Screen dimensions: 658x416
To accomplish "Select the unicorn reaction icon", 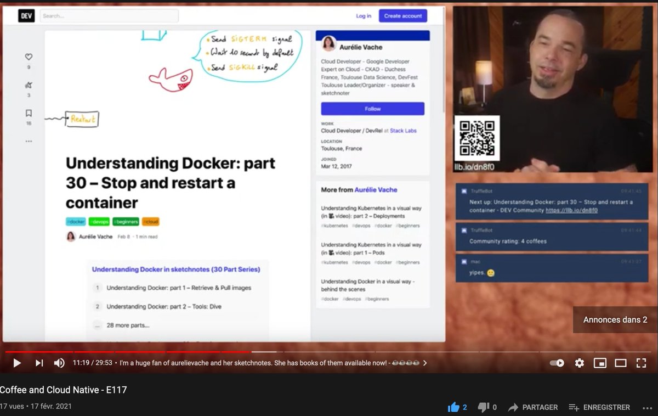I will click(x=28, y=86).
